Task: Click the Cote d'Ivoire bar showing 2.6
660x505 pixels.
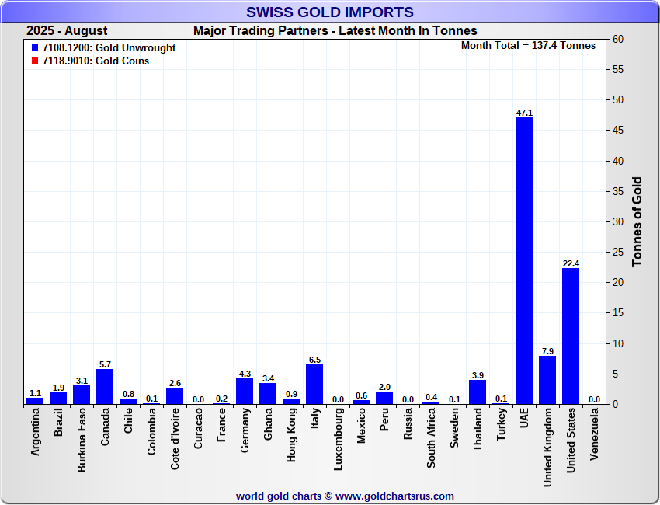Action: tap(175, 396)
